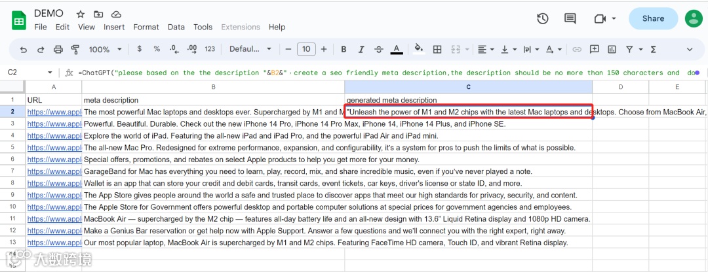
Task: Toggle Bold formatting
Action: tap(344, 50)
